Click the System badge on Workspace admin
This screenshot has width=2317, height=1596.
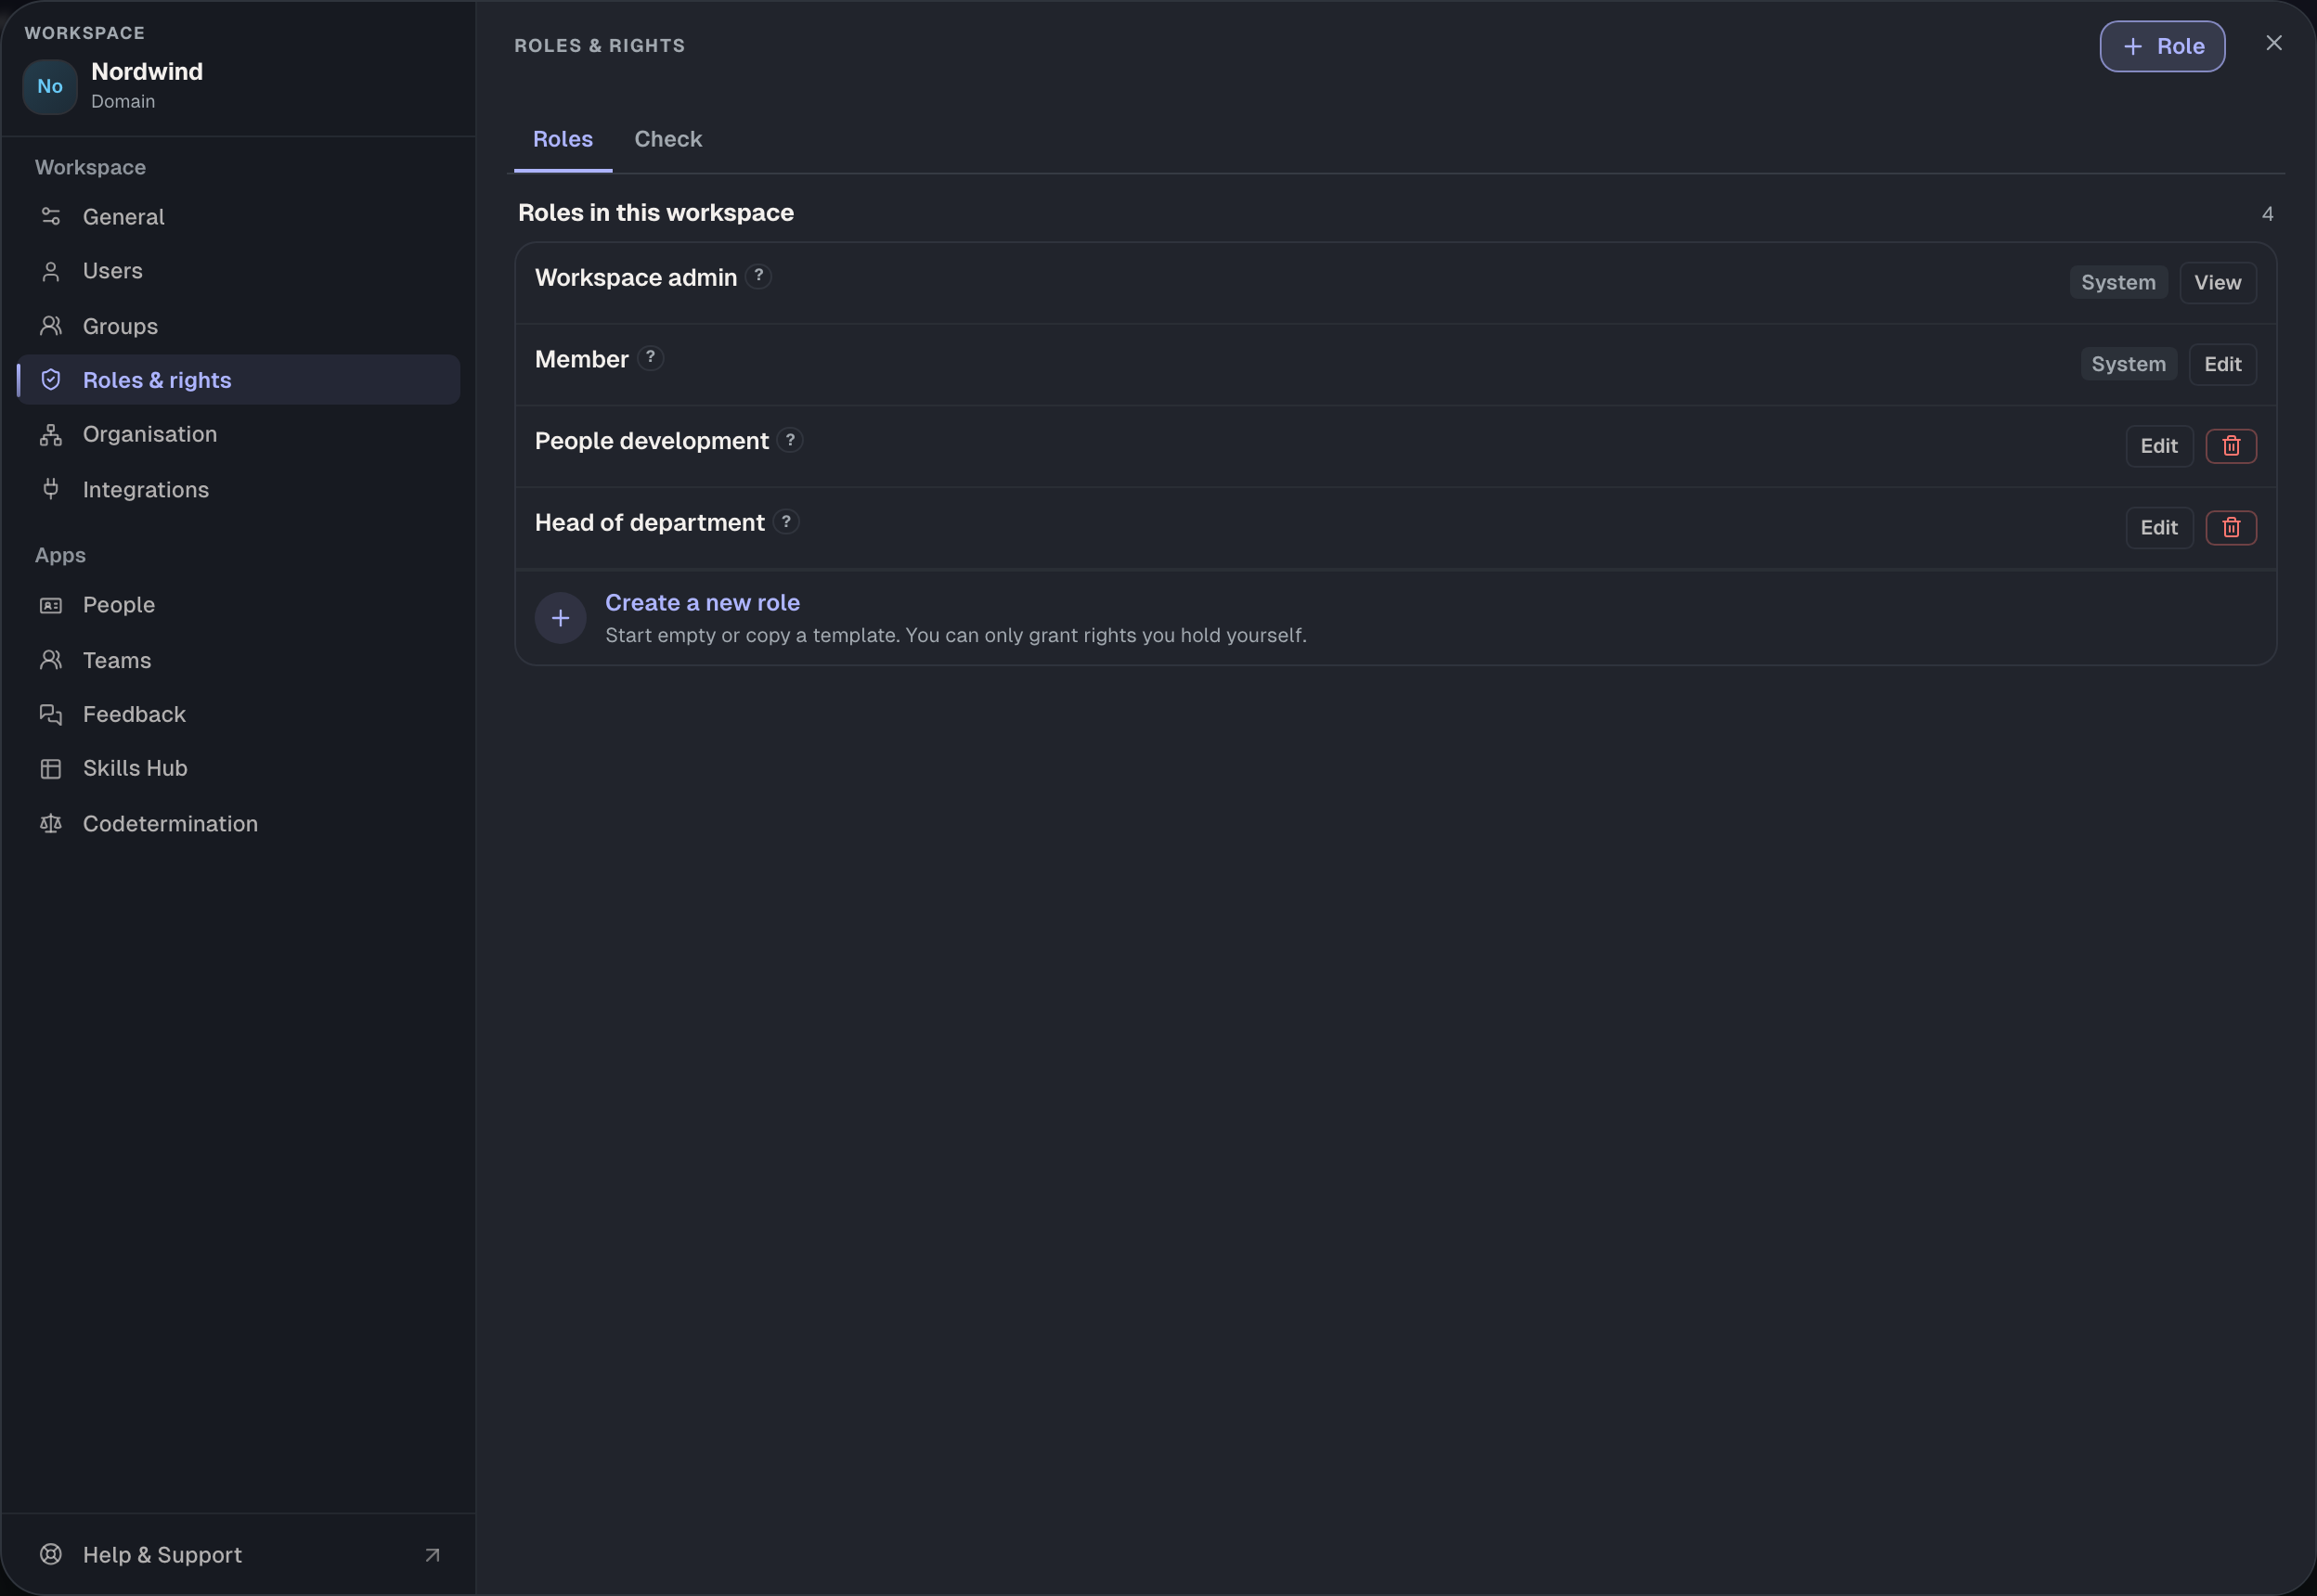point(2119,282)
